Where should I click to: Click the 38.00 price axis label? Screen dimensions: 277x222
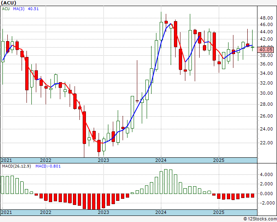point(266,55)
